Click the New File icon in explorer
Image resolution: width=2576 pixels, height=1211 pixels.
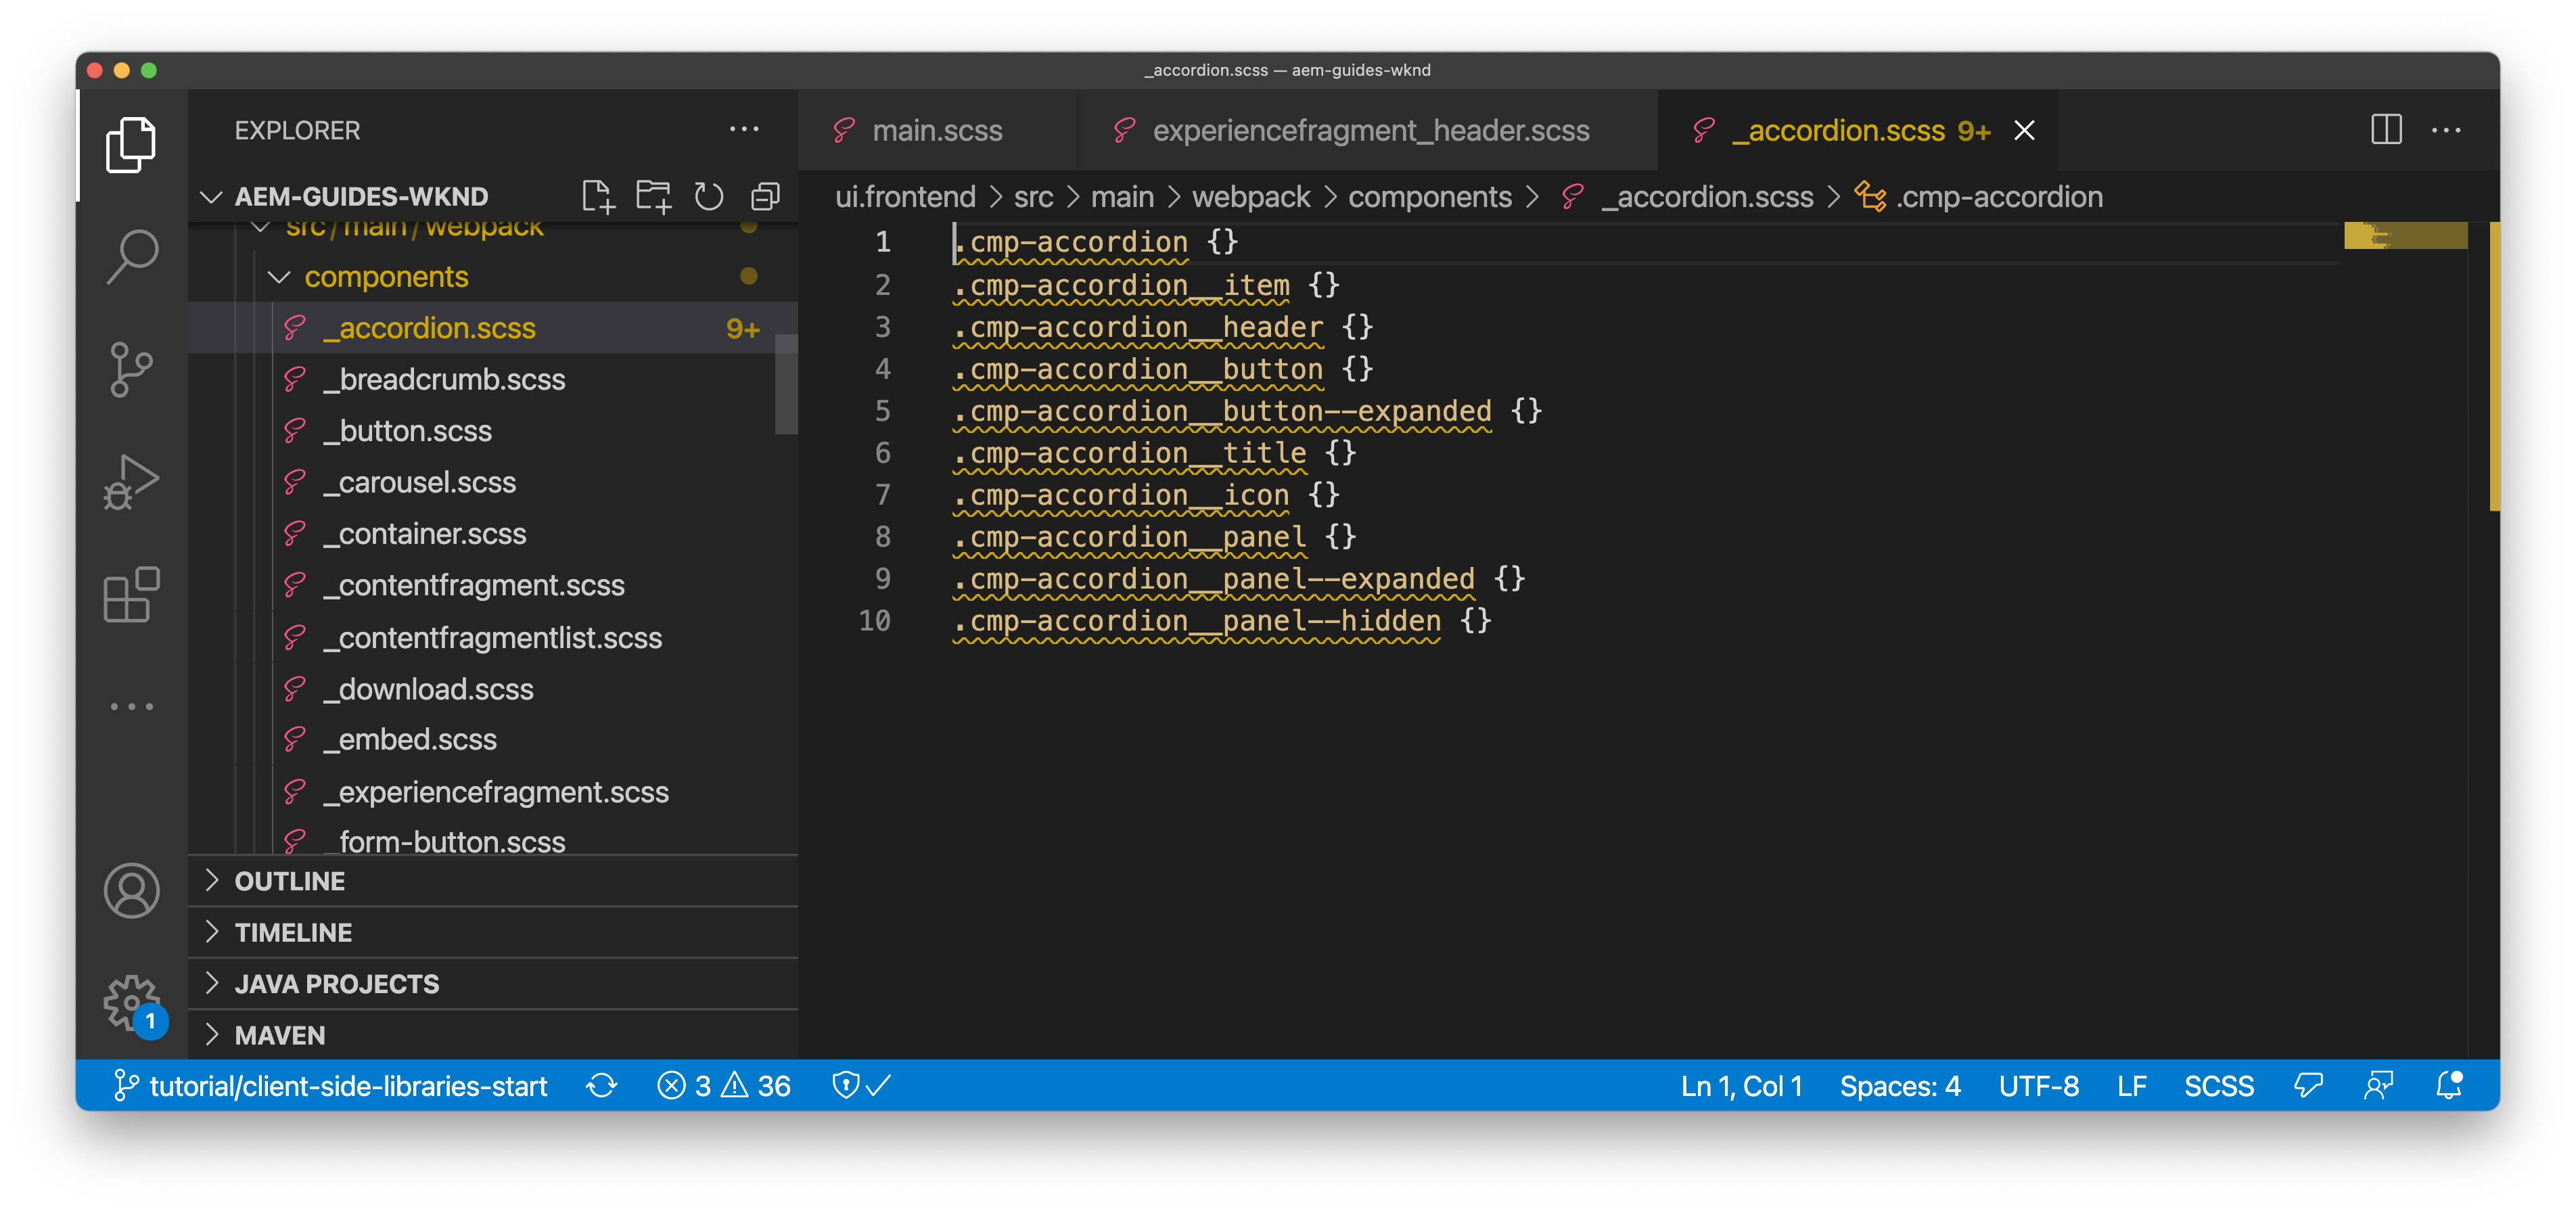coord(598,197)
